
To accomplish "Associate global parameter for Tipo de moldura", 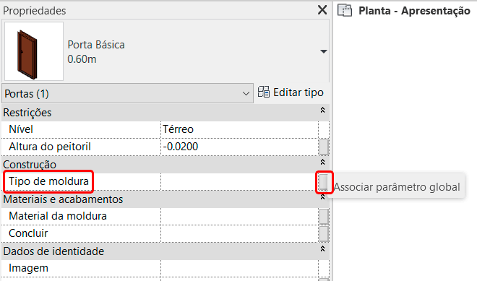I will point(324,182).
